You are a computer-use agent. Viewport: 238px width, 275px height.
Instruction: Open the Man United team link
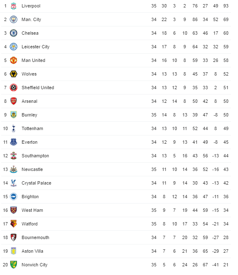33,60
